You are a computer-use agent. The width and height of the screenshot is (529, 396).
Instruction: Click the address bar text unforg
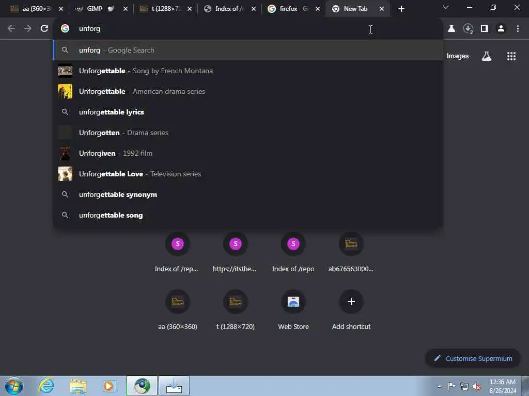click(x=90, y=29)
